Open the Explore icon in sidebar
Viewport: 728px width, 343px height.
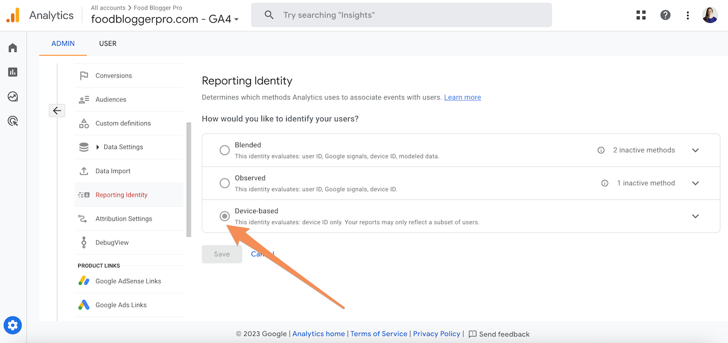13,96
